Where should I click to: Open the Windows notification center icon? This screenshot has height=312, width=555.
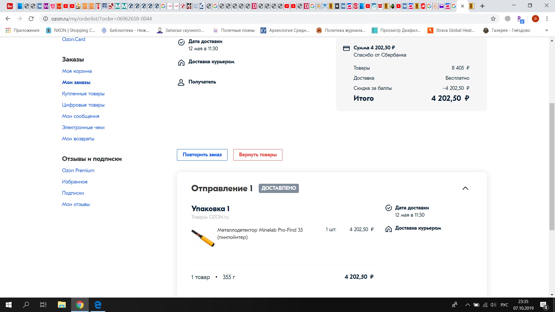point(543,305)
